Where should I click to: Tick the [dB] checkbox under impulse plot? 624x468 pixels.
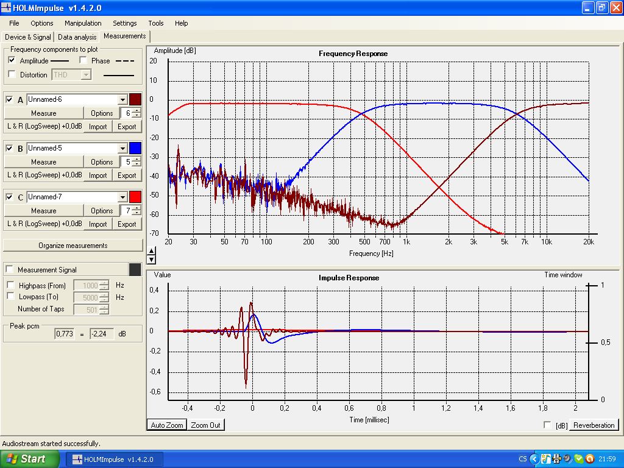[548, 425]
